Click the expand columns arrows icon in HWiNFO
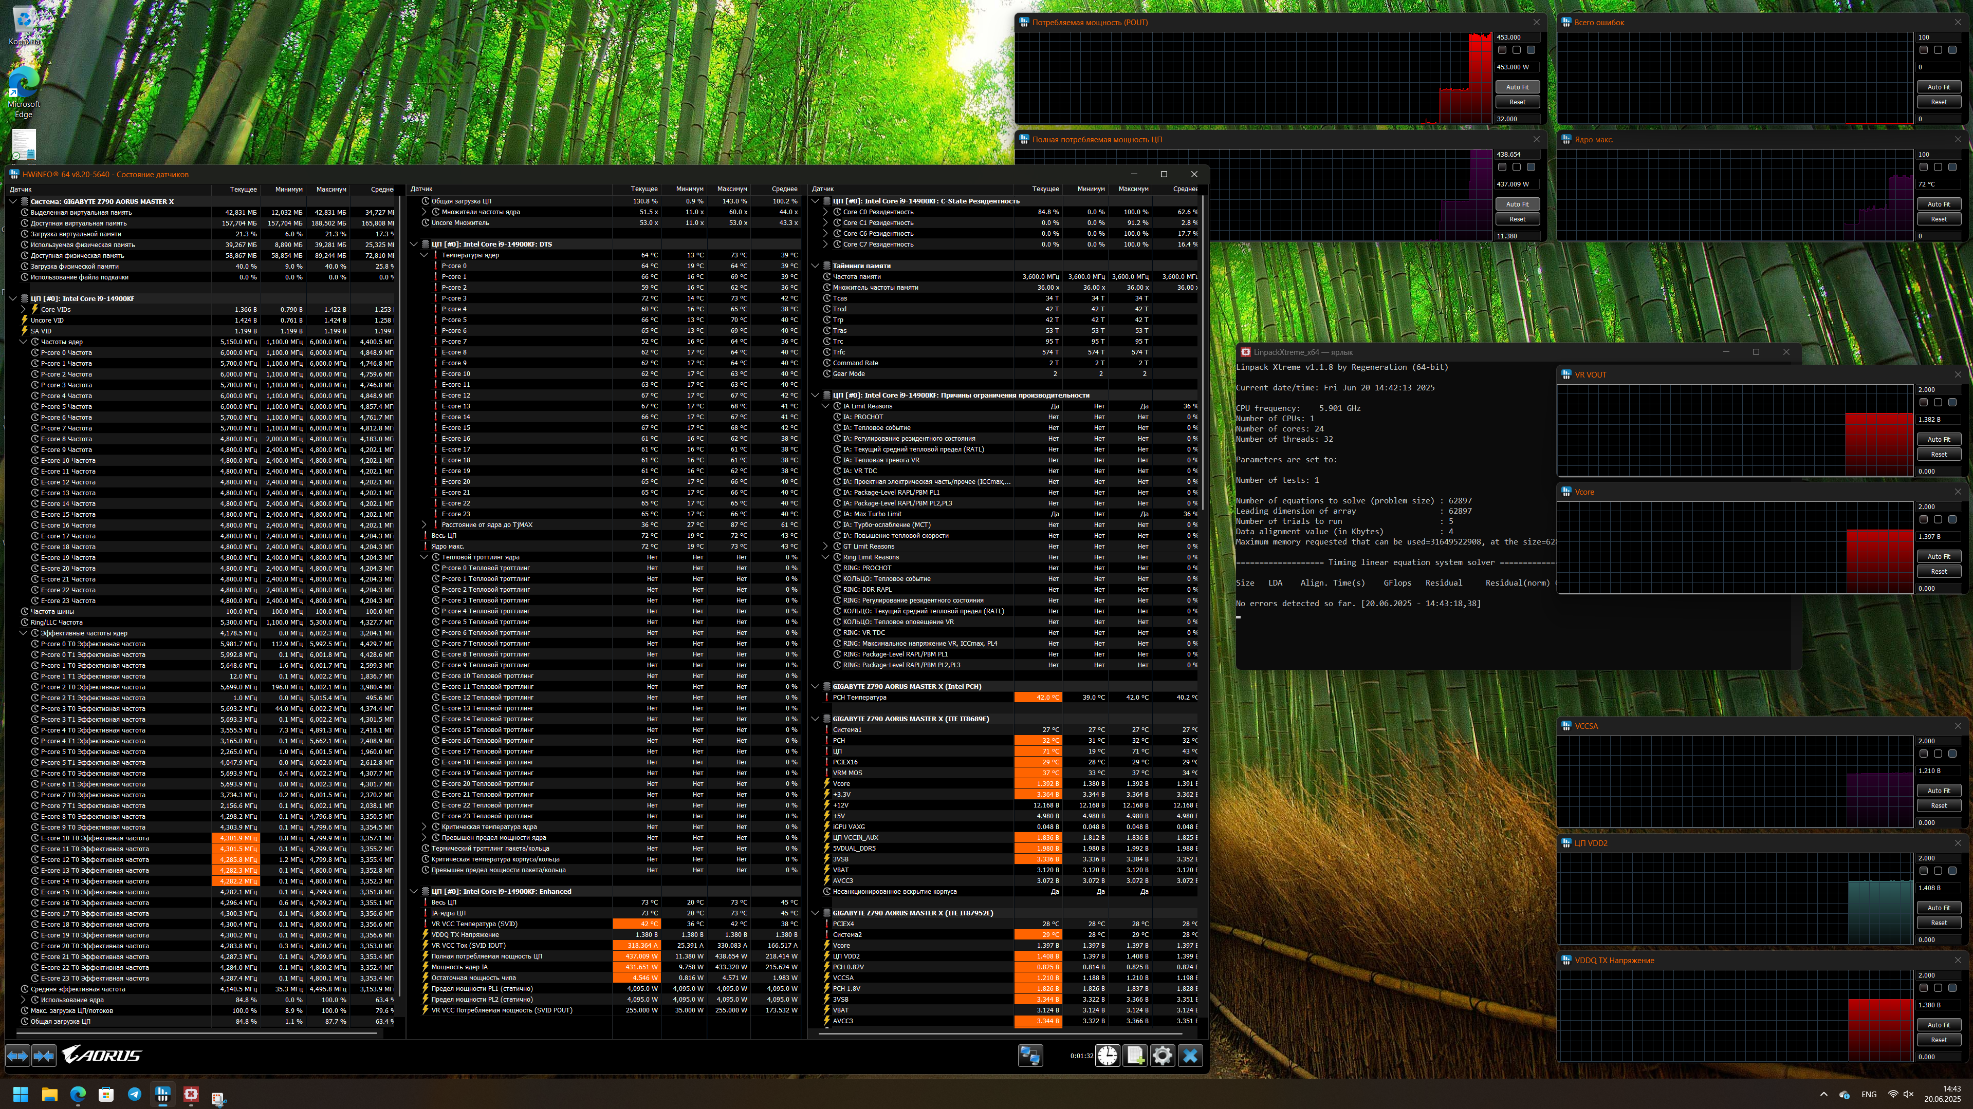This screenshot has height=1109, width=1973. [x=17, y=1056]
